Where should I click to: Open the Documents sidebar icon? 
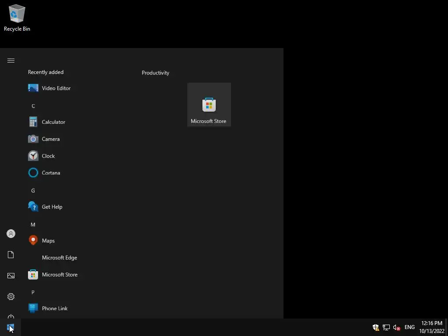pyautogui.click(x=11, y=255)
